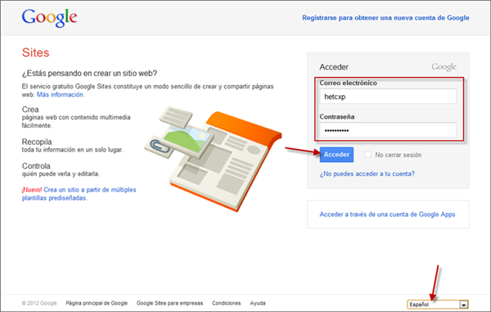Viewport: 491px width, 312px height.
Task: Click the red Sites heading
Action: coord(35,52)
